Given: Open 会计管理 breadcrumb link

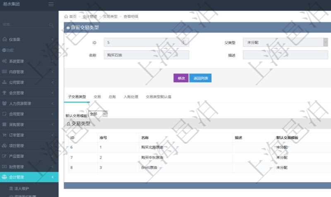Looking at the screenshot, I should pyautogui.click(x=90, y=17).
